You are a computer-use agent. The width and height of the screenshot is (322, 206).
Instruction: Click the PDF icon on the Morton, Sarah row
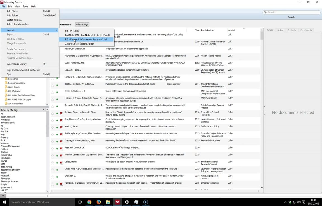coord(61,127)
